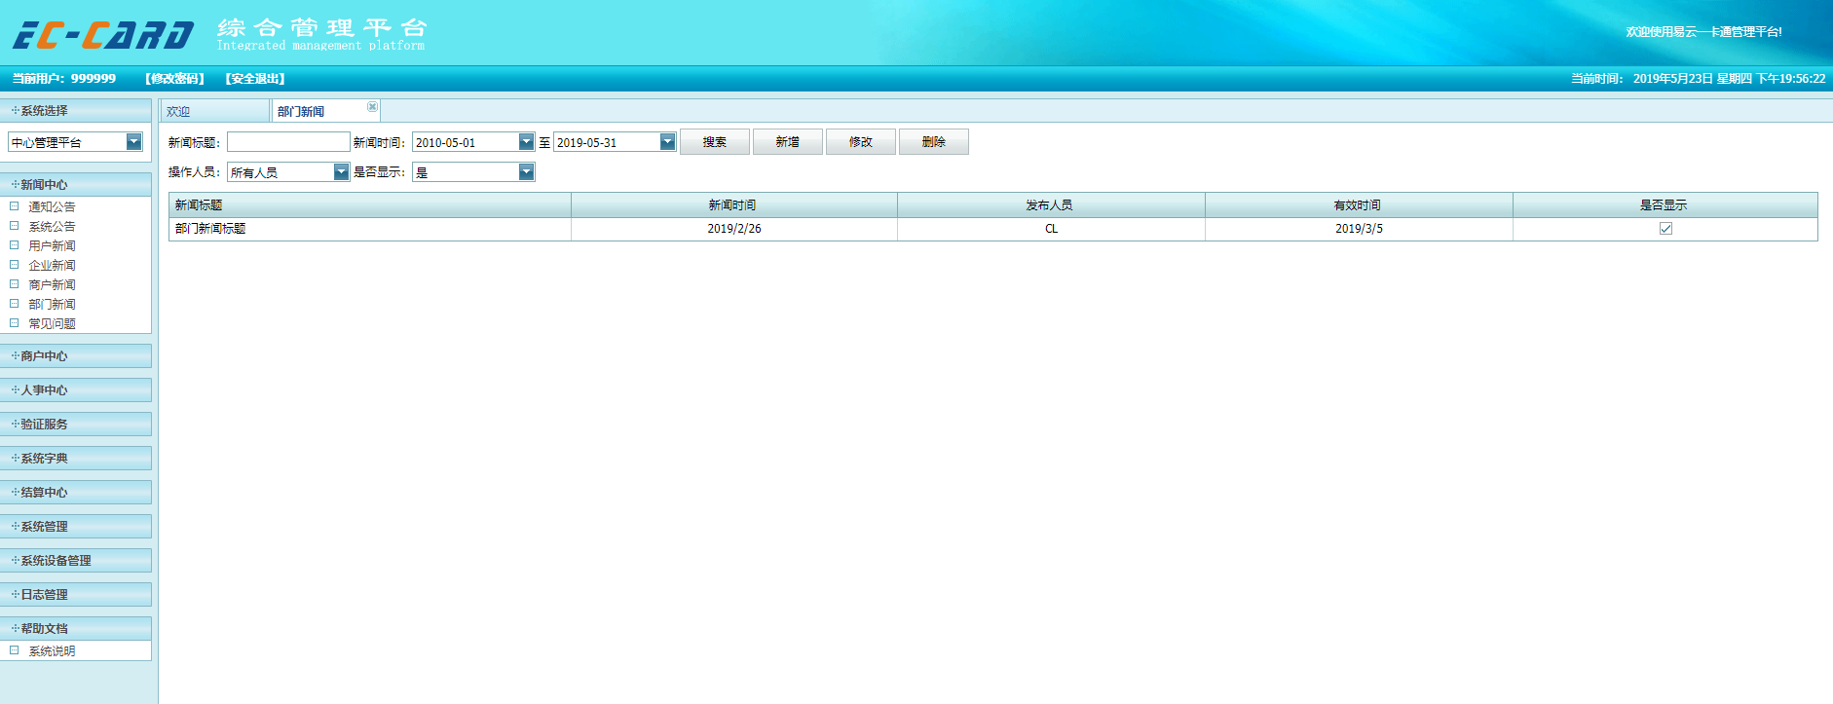Viewport: 1833px width, 704px height.
Task: Expand the 系统字典 section
Action: pyautogui.click(x=76, y=458)
